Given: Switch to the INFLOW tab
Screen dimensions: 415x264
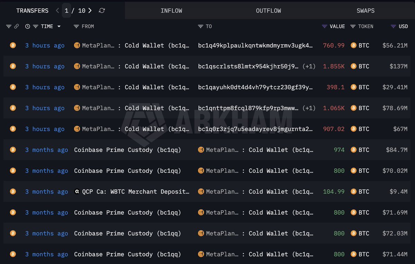Looking at the screenshot, I should click(x=171, y=10).
